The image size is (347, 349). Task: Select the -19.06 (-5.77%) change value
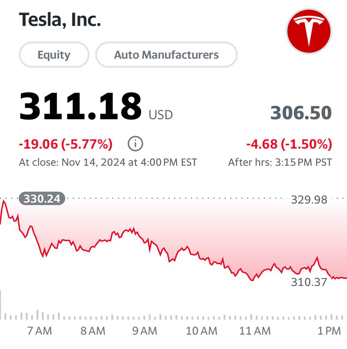[x=66, y=144]
